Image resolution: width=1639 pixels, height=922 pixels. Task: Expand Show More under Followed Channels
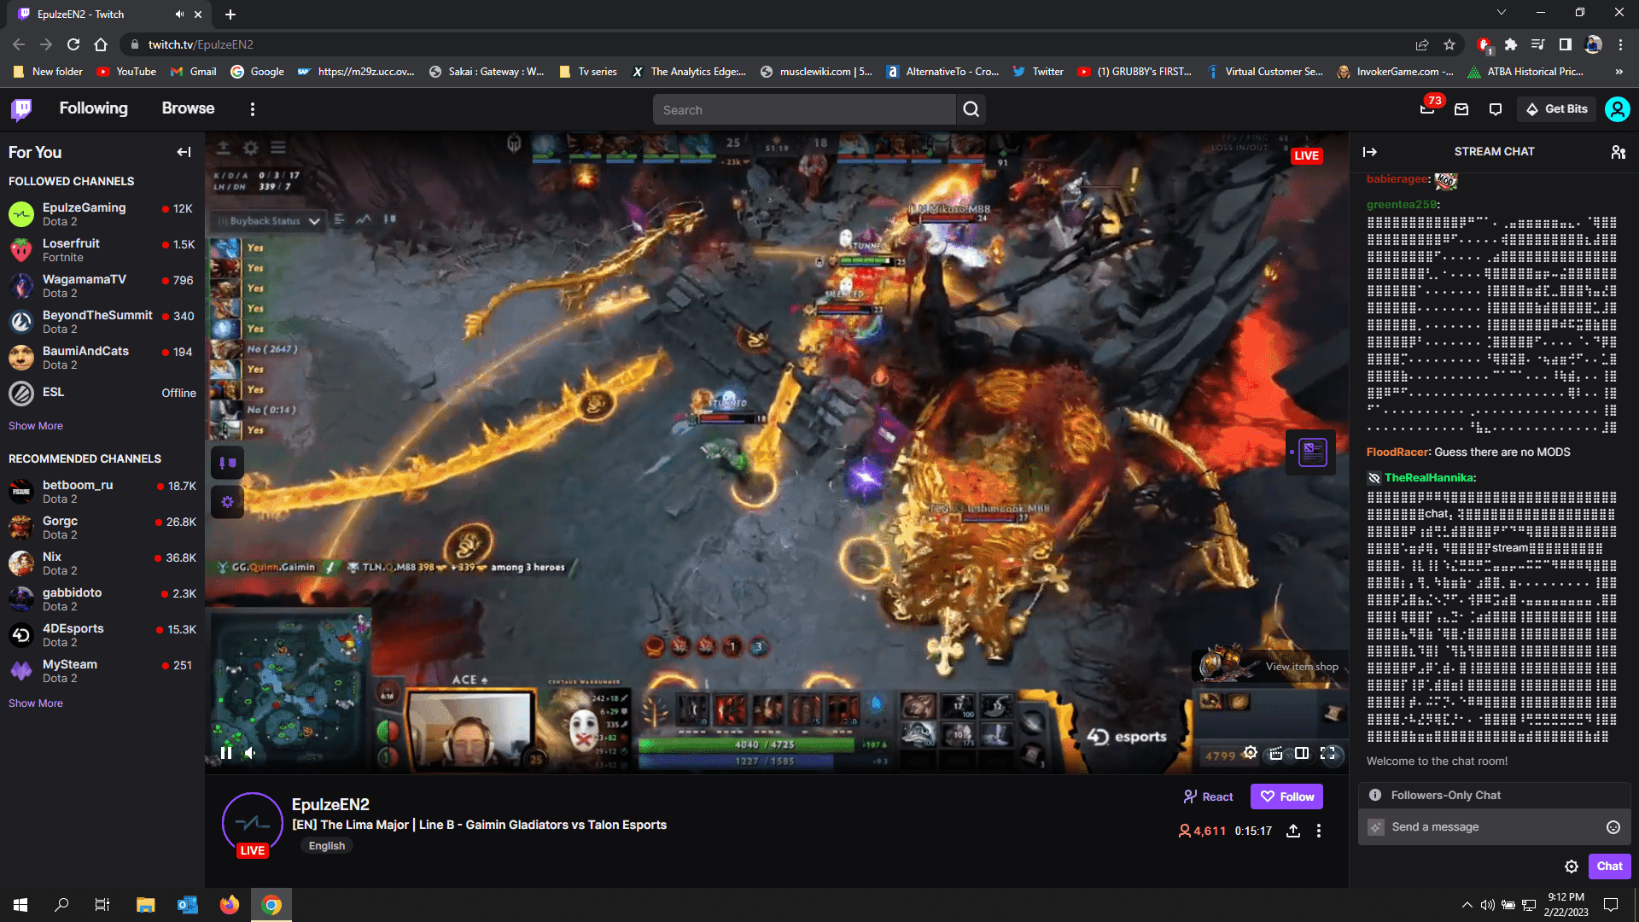(x=35, y=425)
